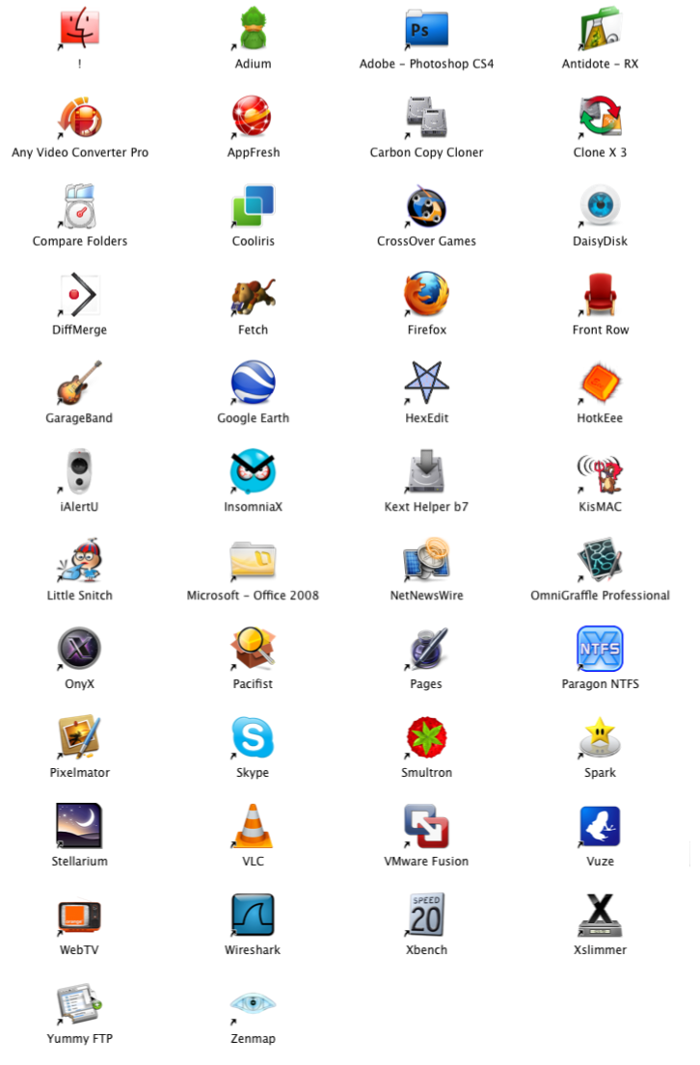Open the AppFresh red sphere icon
700x1065 pixels.
[x=253, y=118]
